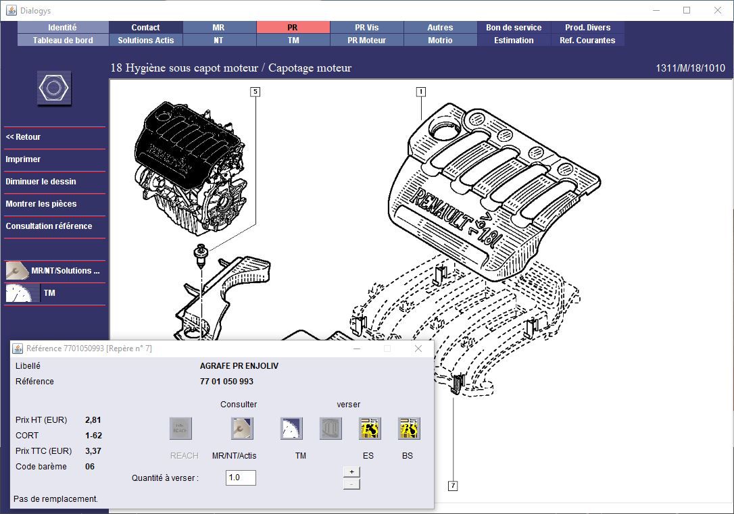Open the Prod. Divers tab

tap(587, 28)
